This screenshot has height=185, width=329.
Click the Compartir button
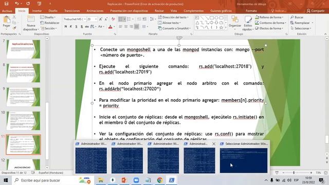tap(315, 11)
